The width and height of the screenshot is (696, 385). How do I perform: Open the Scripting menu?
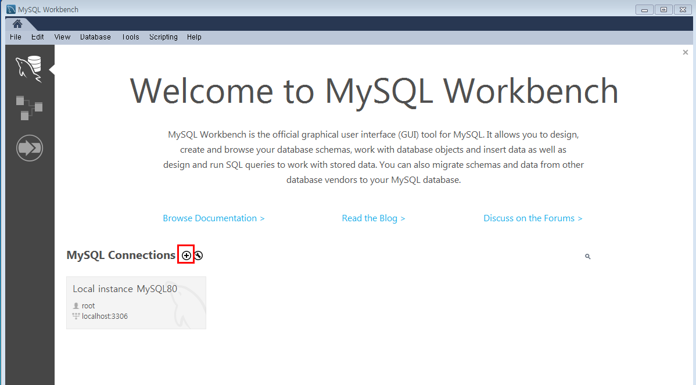tap(163, 37)
